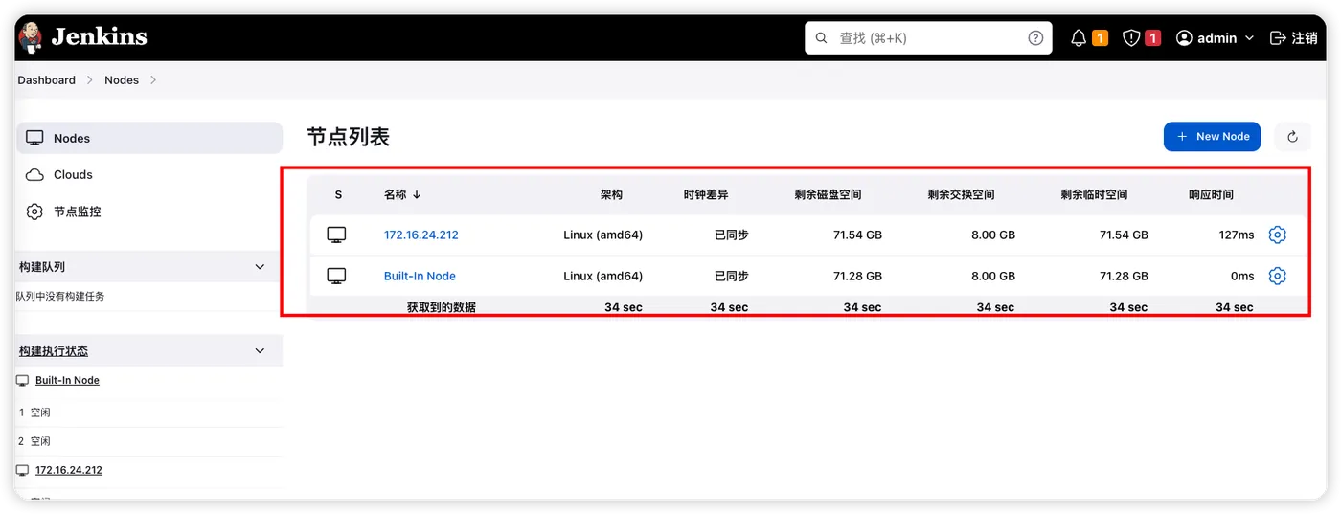Focus the 查找 search field
Viewport: 1341px width, 514px height.
tap(928, 38)
